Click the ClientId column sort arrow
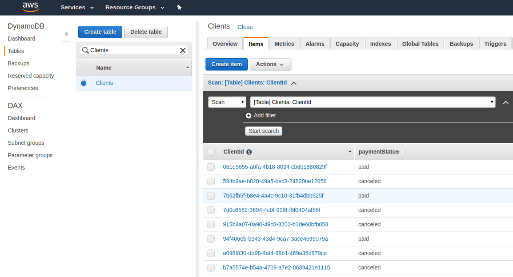513x277 pixels. (350, 152)
